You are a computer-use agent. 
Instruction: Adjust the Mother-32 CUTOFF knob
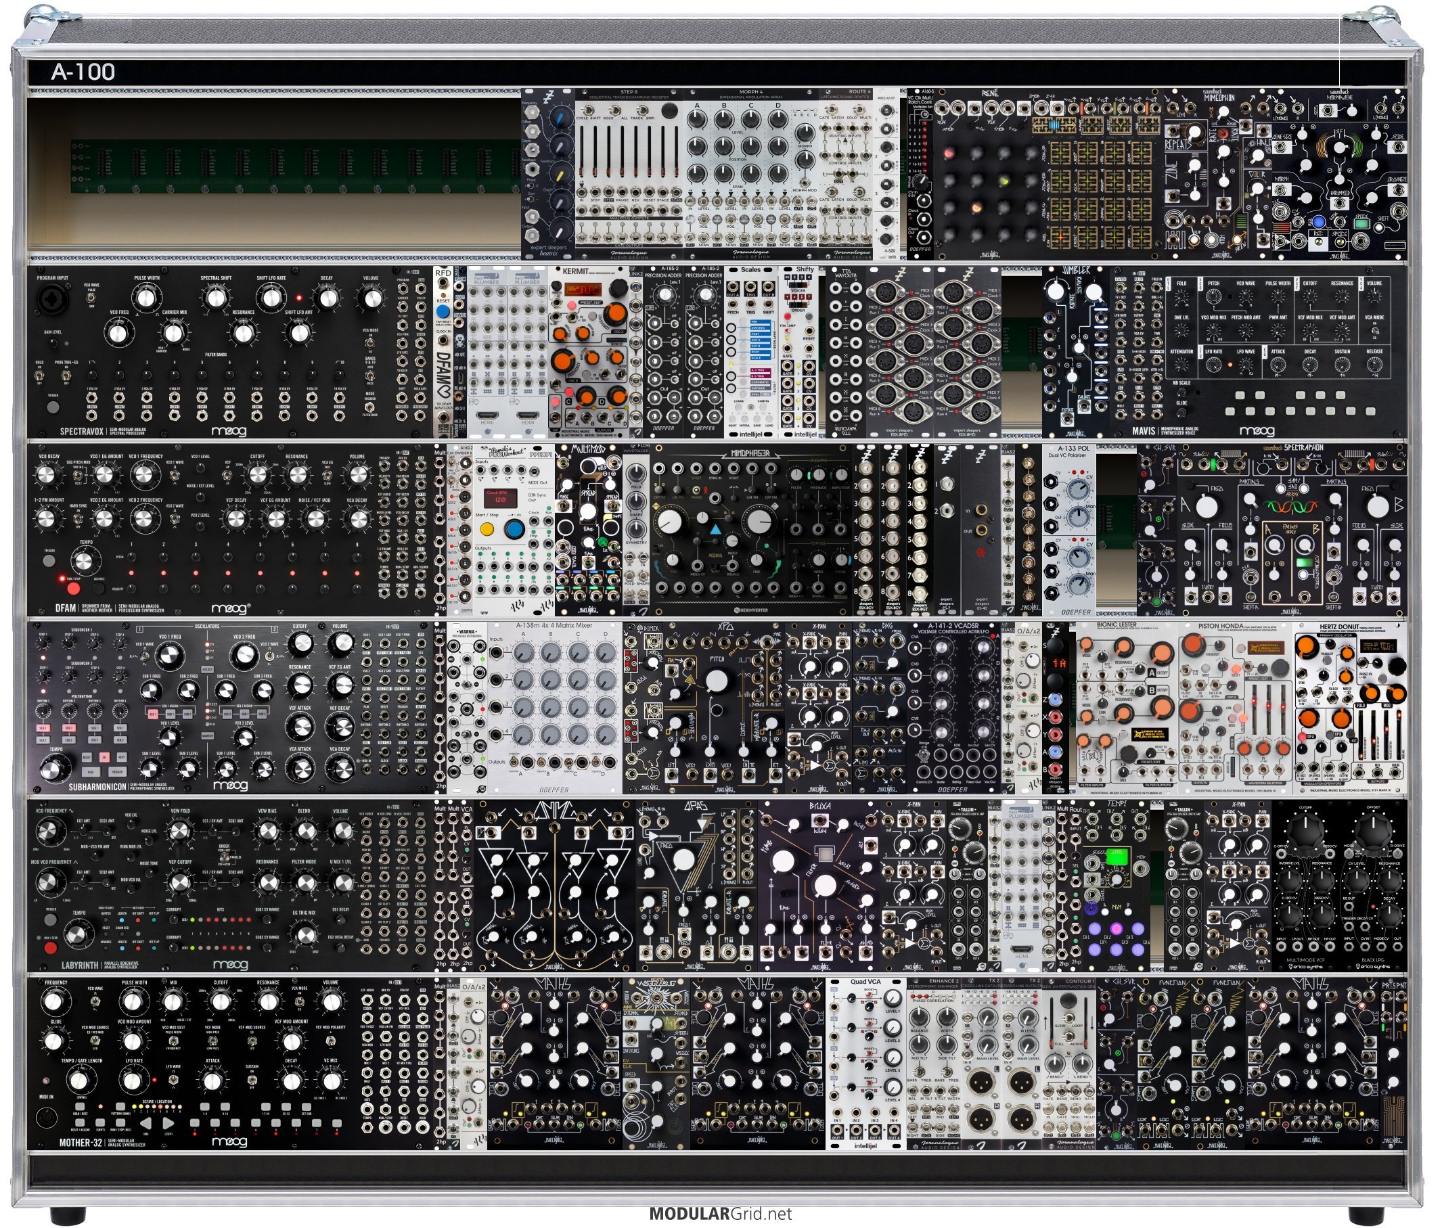221,1002
